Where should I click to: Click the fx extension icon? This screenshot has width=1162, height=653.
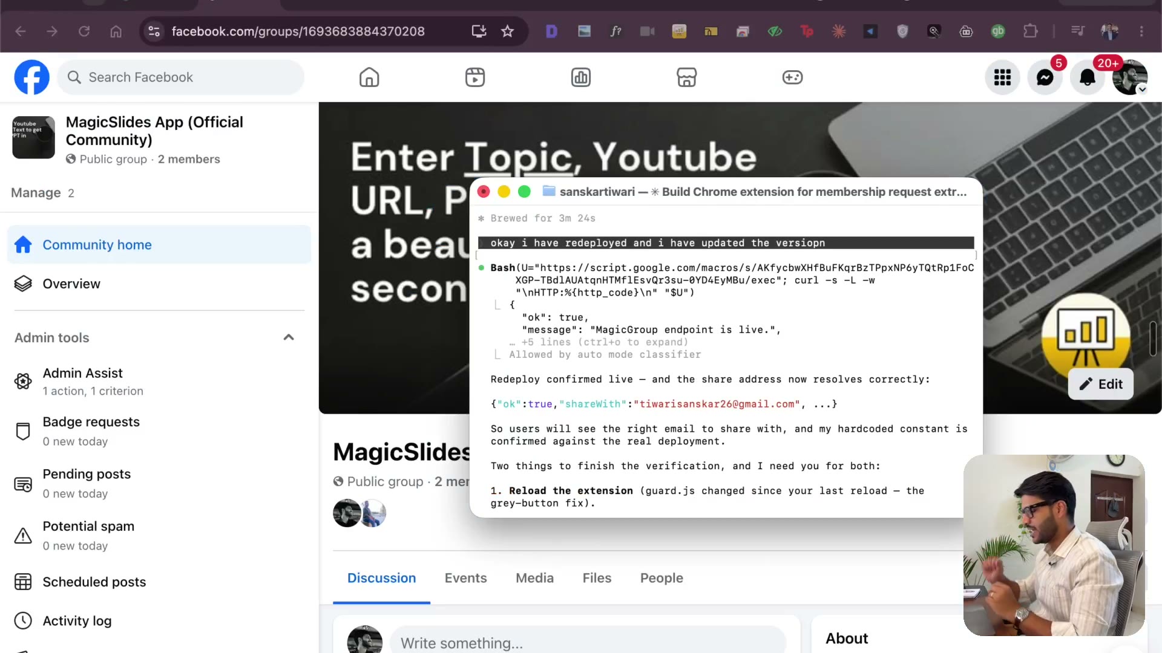click(615, 31)
